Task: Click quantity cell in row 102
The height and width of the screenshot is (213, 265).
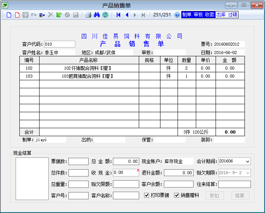Action: 187,68
